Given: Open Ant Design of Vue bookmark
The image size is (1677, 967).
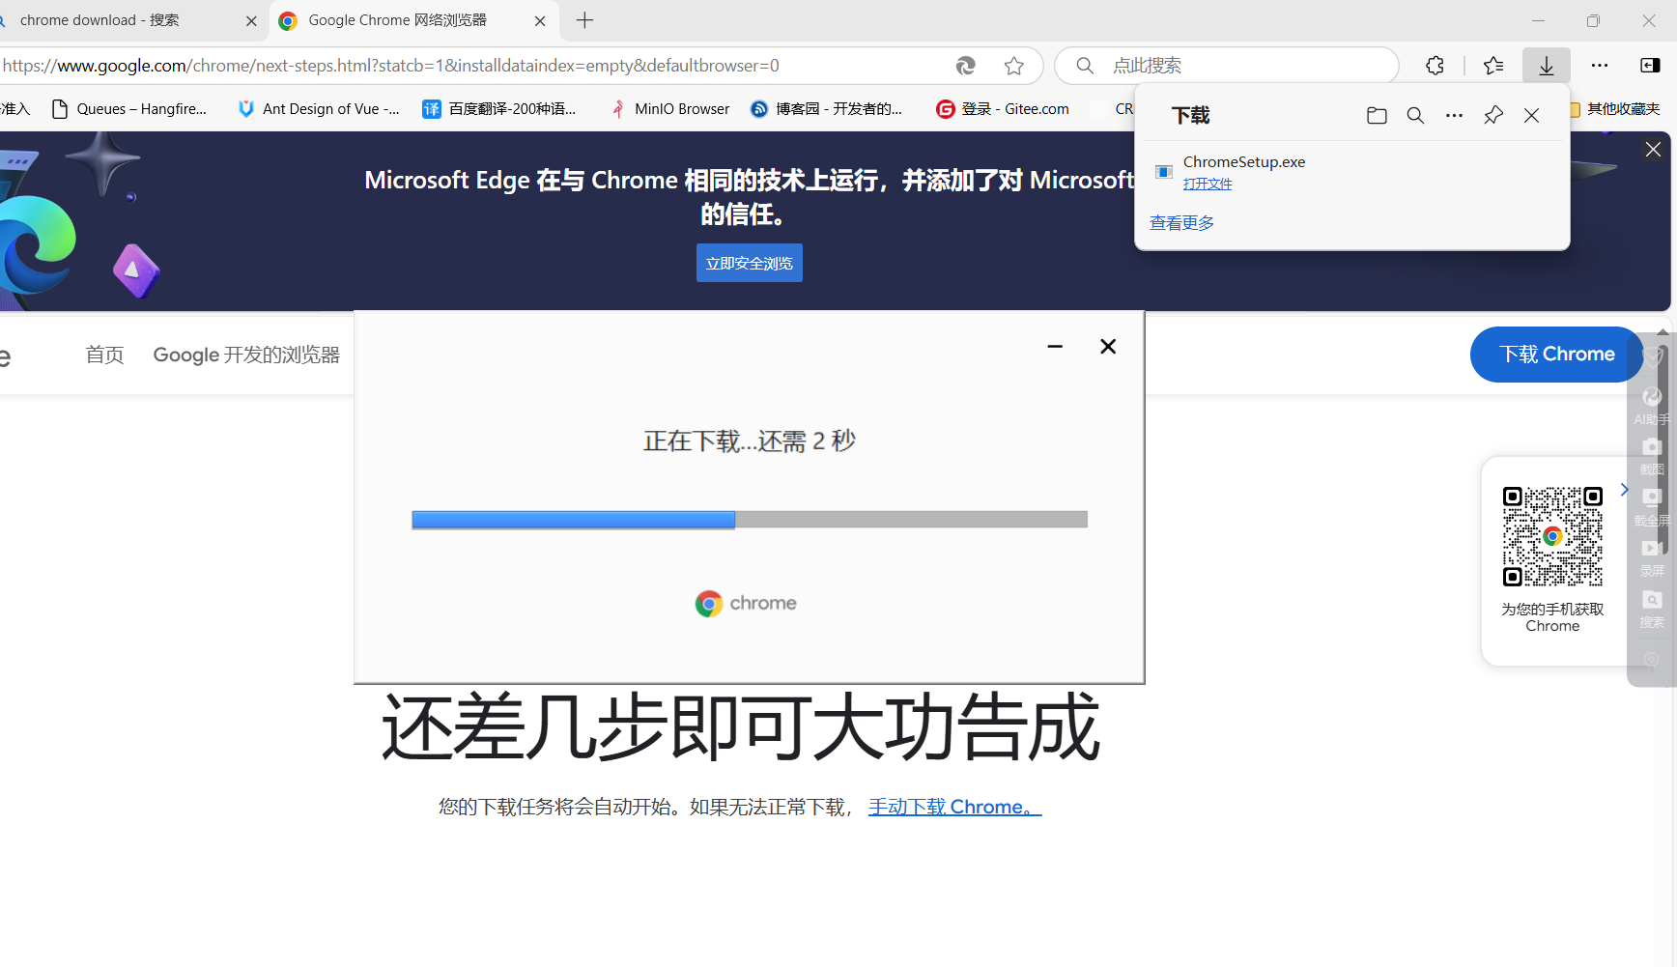Looking at the screenshot, I should pyautogui.click(x=319, y=109).
